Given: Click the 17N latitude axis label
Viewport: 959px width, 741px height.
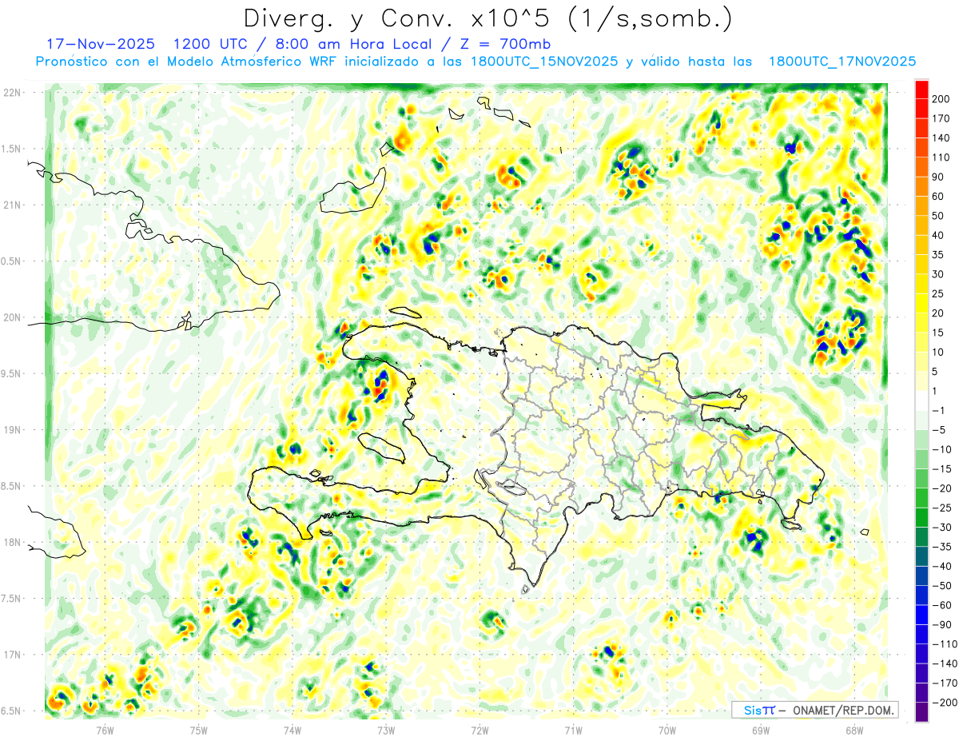Looking at the screenshot, I should [12, 655].
